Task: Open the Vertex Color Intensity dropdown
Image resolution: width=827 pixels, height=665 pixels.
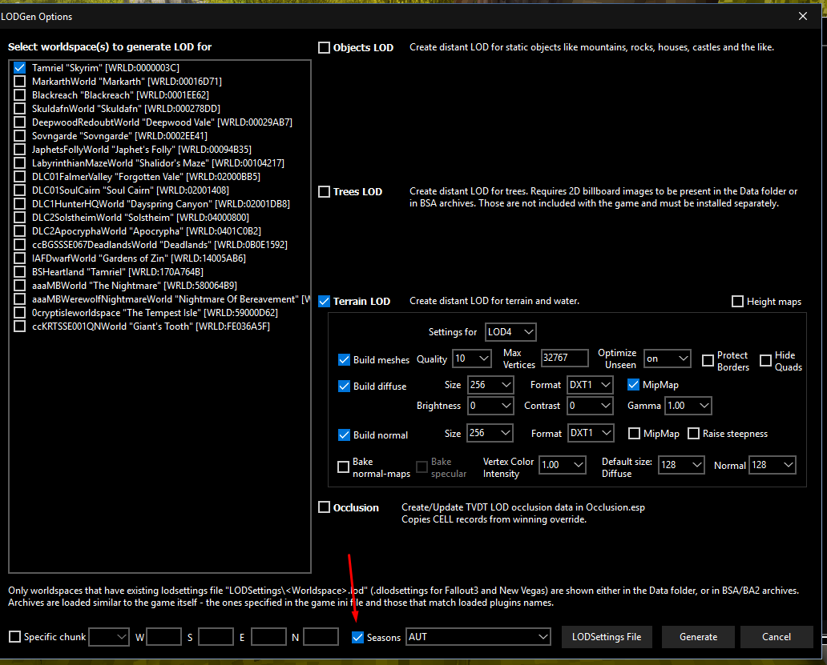Action: (563, 465)
